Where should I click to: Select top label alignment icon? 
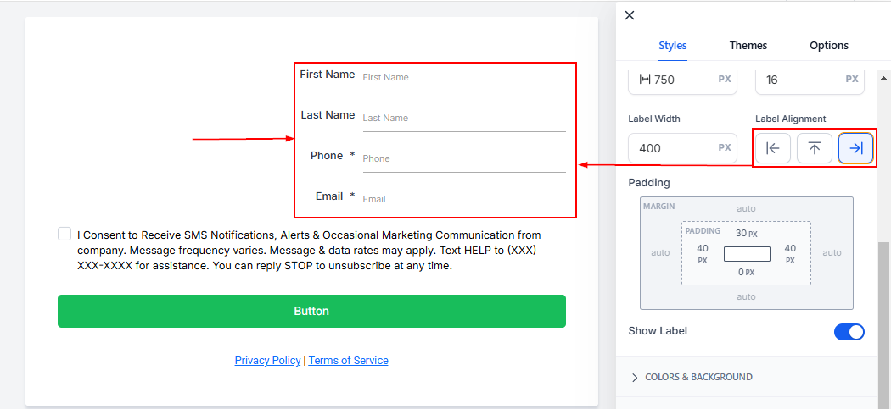(814, 148)
